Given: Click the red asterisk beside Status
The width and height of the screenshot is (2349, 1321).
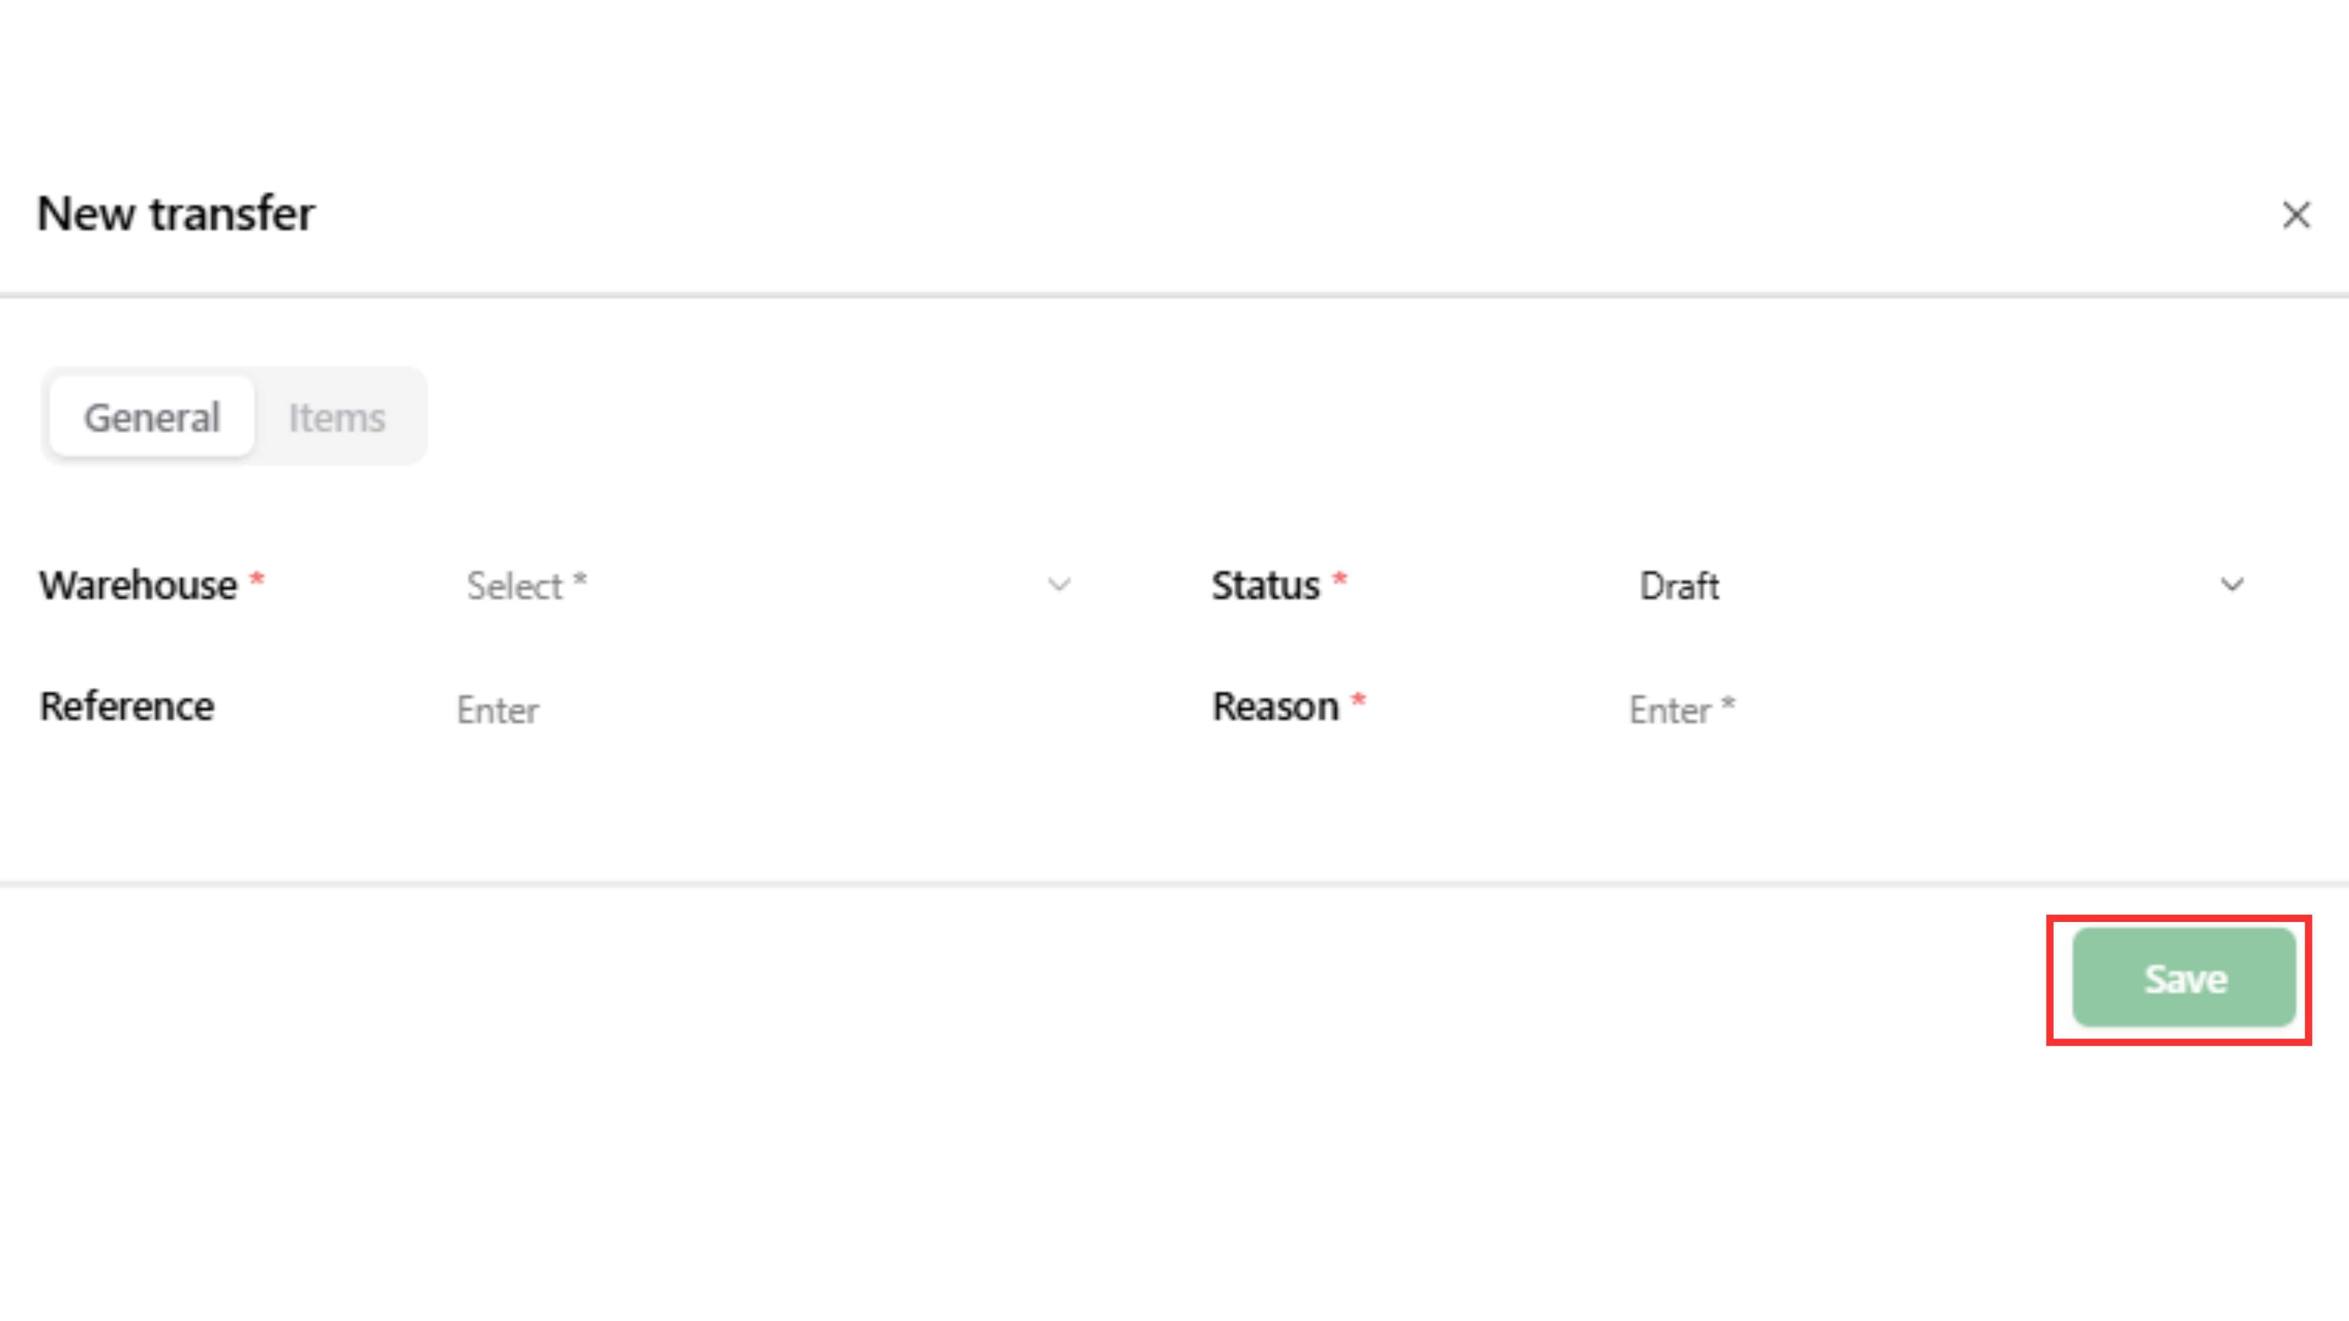Looking at the screenshot, I should click(x=1340, y=580).
